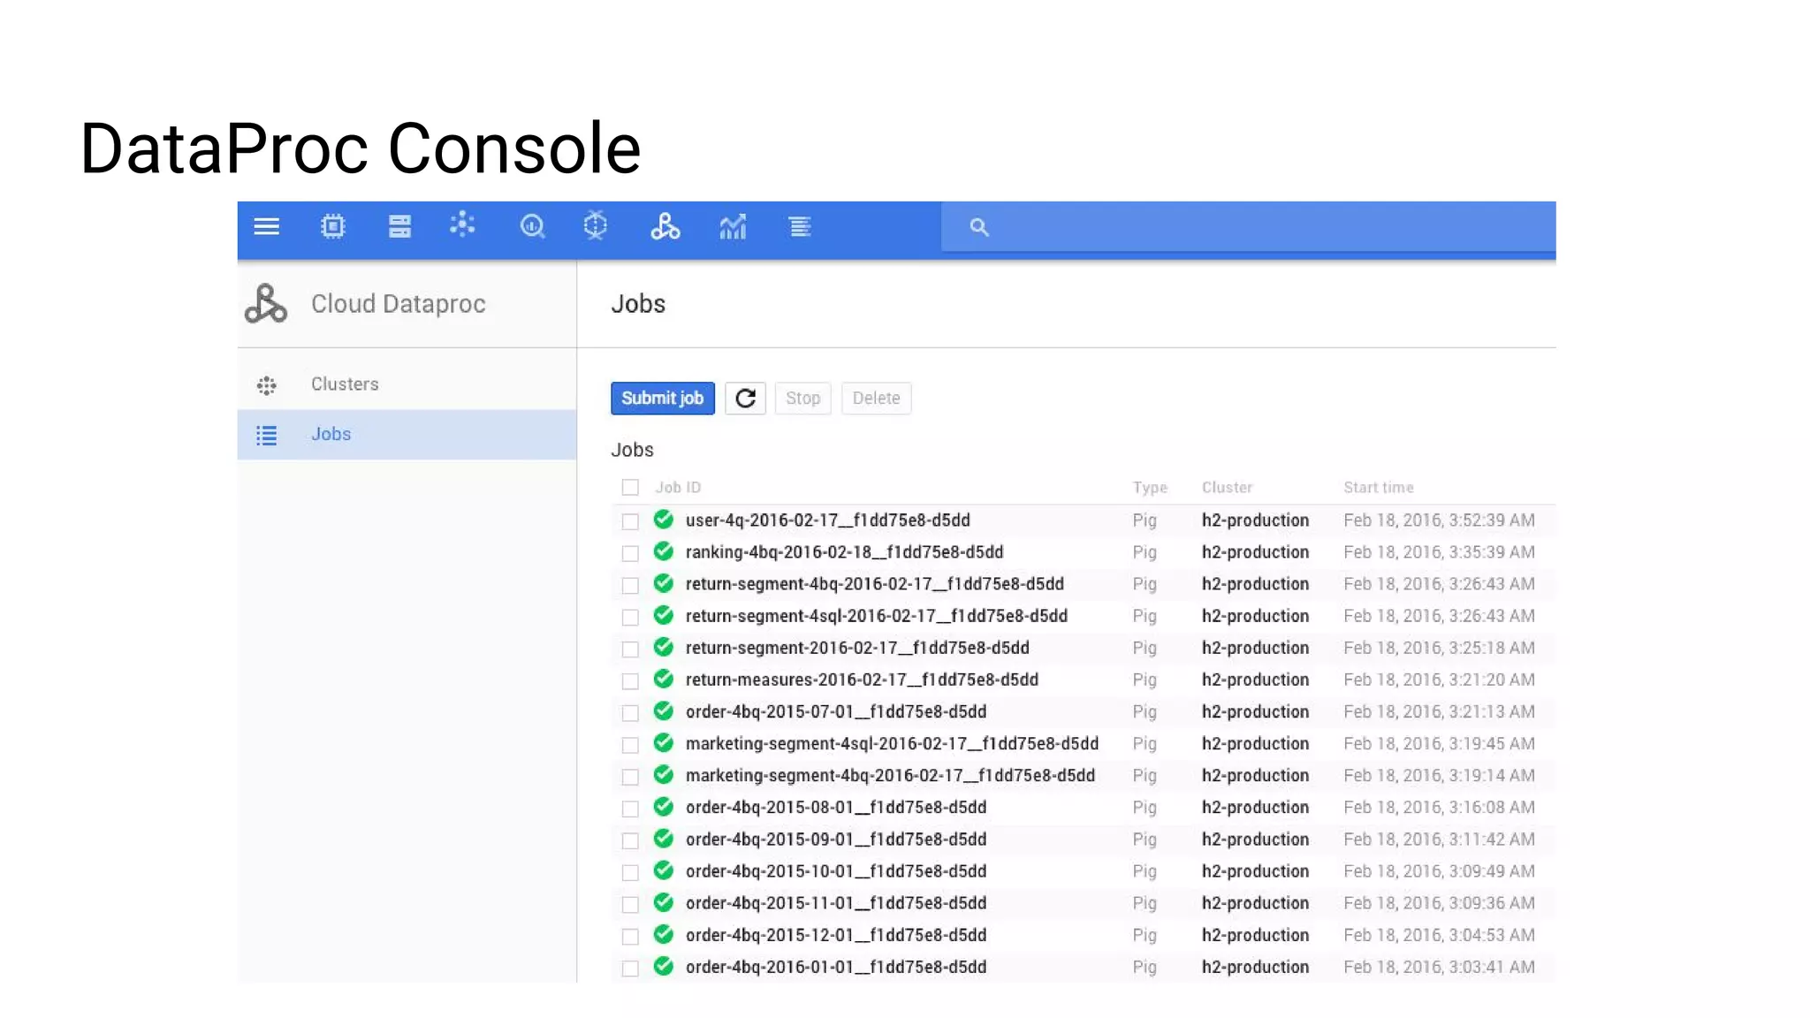Check the return-segment-2016-02-17 job checkbox
The image size is (1810, 1018).
coord(630,649)
